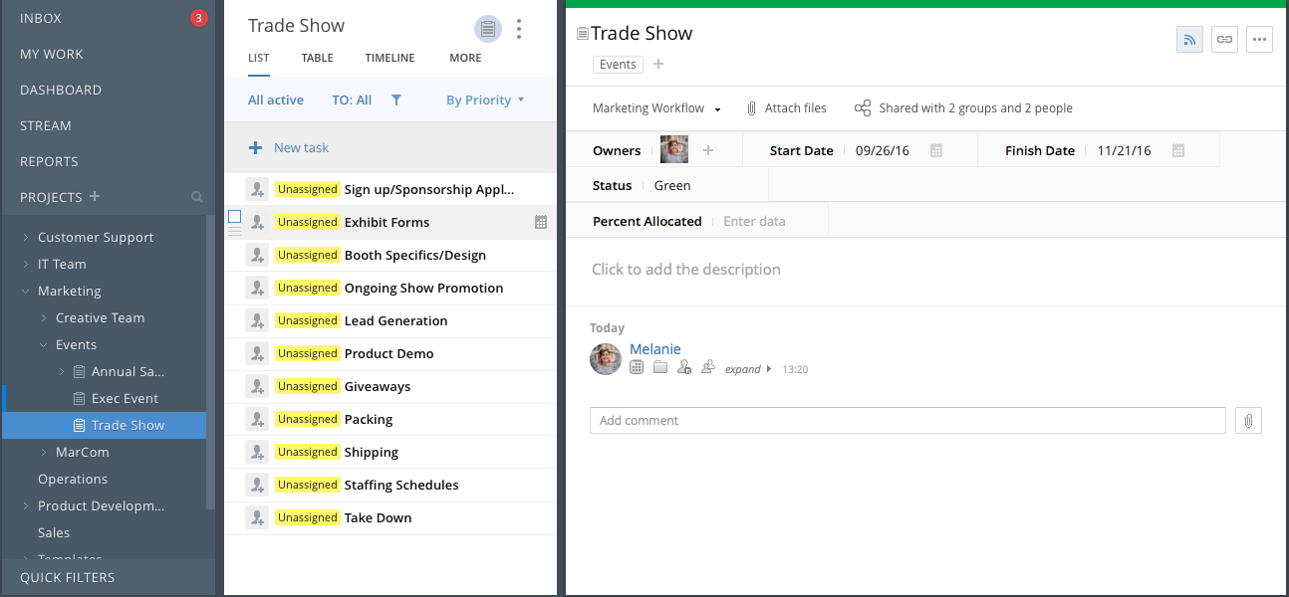Expand the Customer Support folder
This screenshot has width=1289, height=597.
26,237
